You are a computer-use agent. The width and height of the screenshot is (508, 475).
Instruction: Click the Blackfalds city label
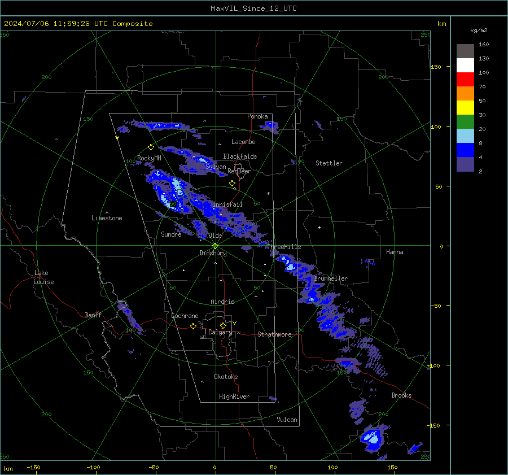(240, 156)
